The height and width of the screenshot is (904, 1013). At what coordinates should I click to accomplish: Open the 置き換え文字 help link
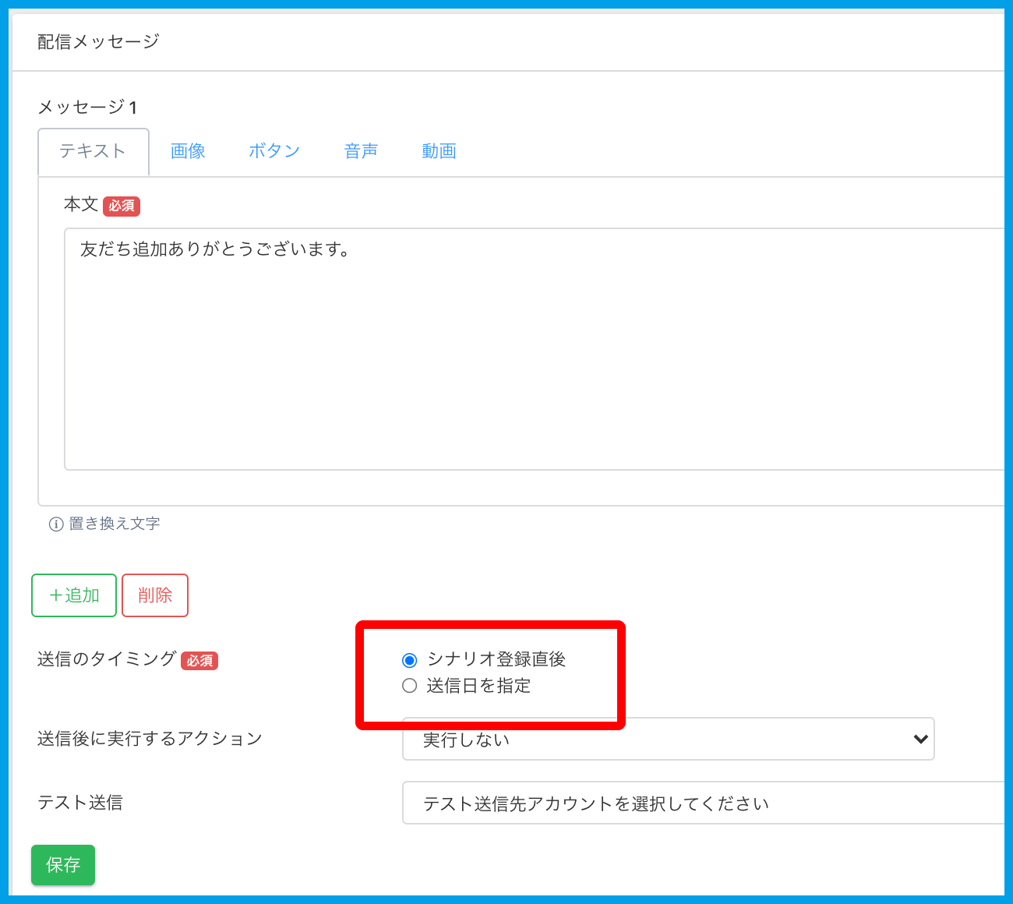pos(115,524)
